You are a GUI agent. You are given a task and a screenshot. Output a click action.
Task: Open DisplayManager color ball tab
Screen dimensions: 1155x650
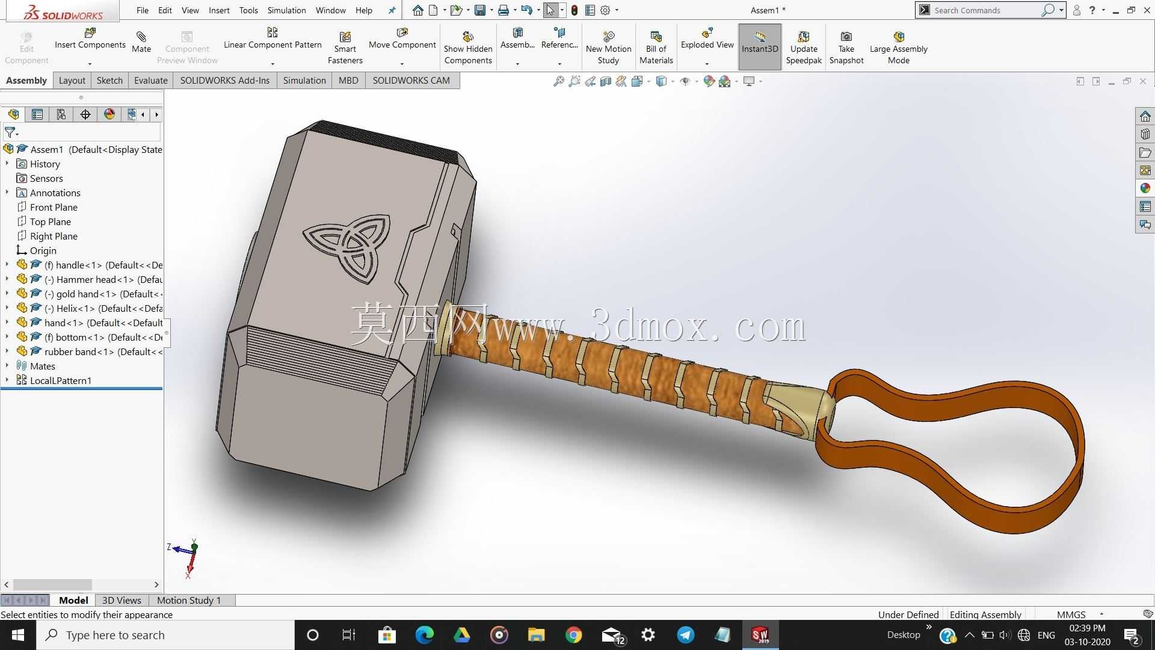pyautogui.click(x=109, y=114)
